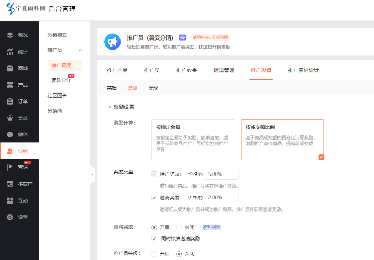
Task: Toggle the 邀请奖励 checkbox
Action: (x=154, y=198)
